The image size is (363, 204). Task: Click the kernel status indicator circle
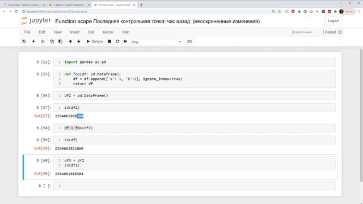pos(340,32)
